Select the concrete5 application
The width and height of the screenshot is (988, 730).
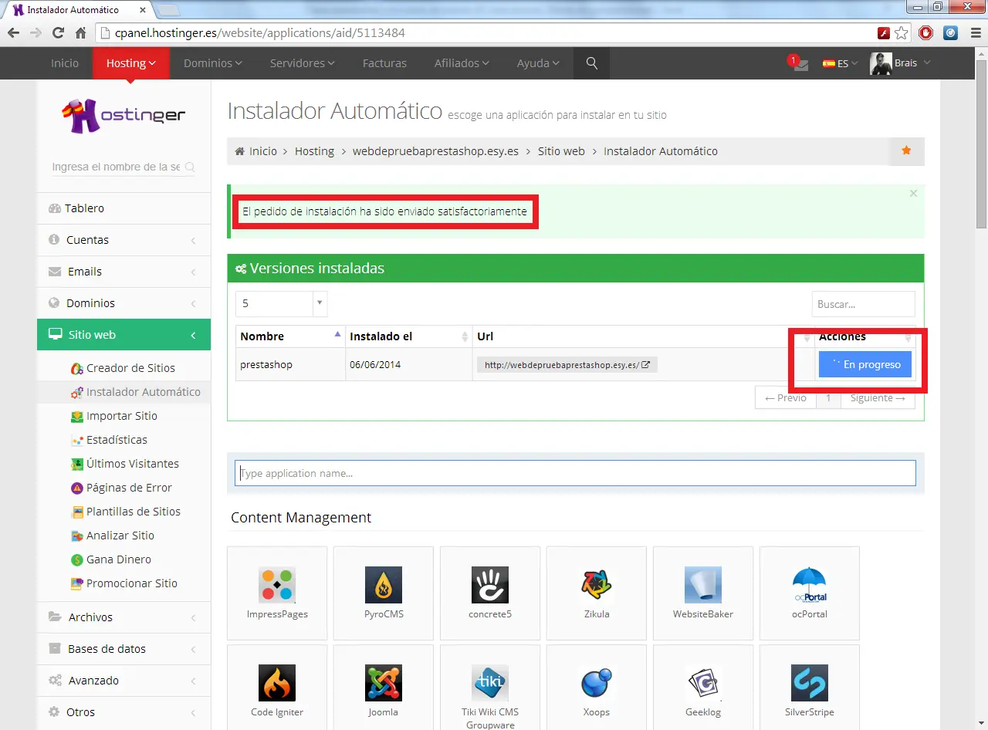490,592
